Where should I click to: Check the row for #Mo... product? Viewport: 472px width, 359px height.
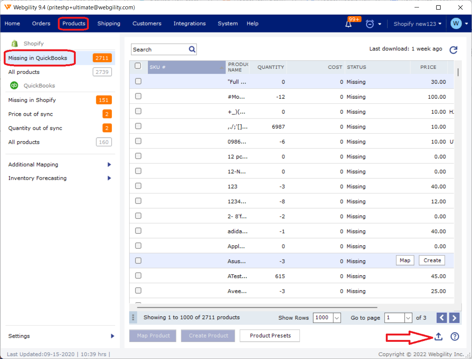tap(138, 96)
